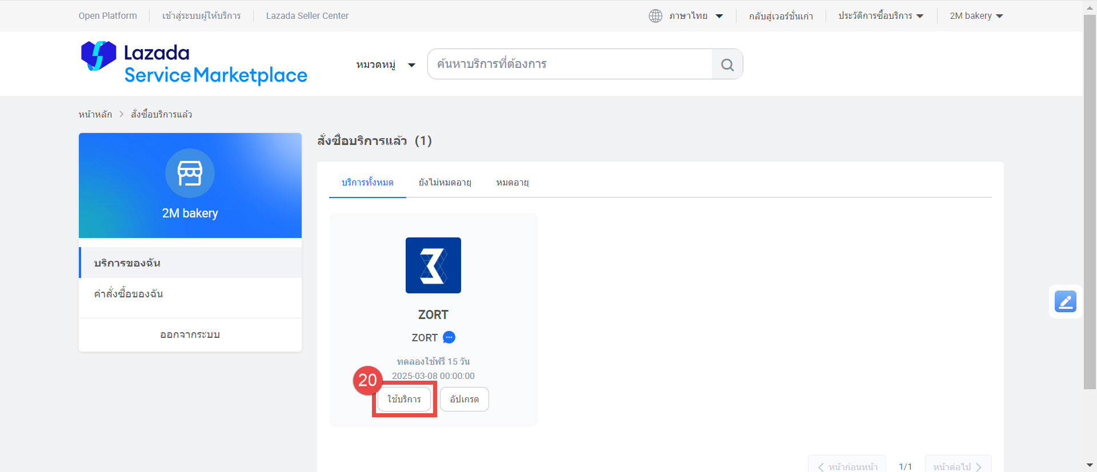The image size is (1097, 472).
Task: Open the ZORT chat bubble icon
Action: coord(449,337)
